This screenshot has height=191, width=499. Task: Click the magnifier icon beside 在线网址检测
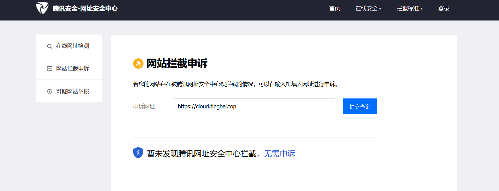pyautogui.click(x=50, y=46)
